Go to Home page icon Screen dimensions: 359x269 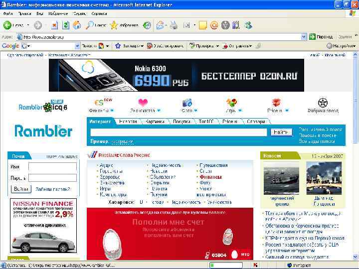click(77, 25)
